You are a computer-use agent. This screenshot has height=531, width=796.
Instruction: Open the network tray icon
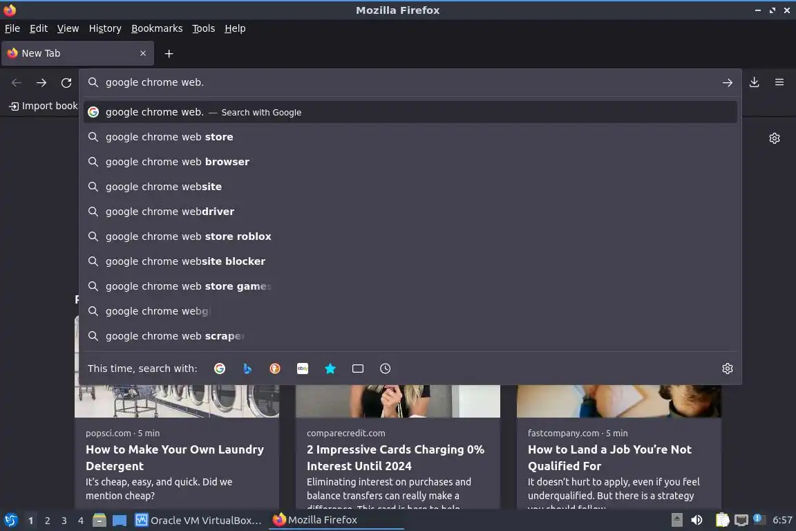741,520
